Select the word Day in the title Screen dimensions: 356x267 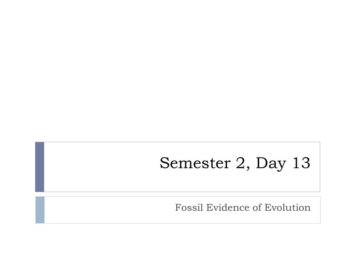(271, 163)
